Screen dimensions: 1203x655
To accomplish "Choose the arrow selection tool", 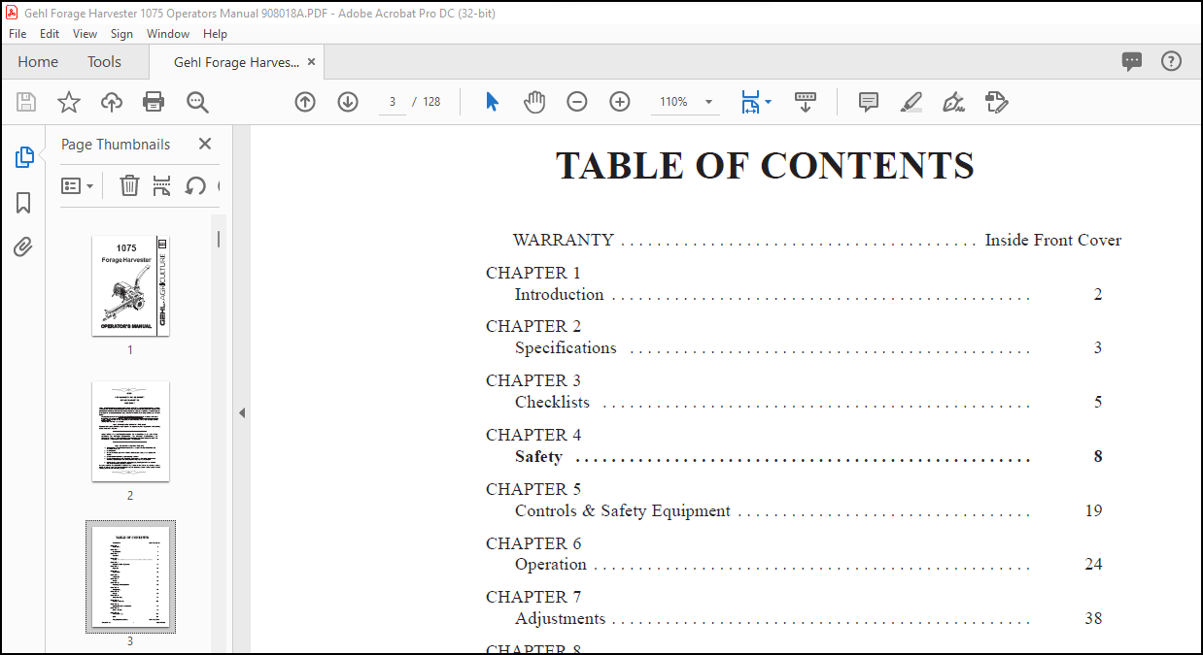I will (x=492, y=102).
